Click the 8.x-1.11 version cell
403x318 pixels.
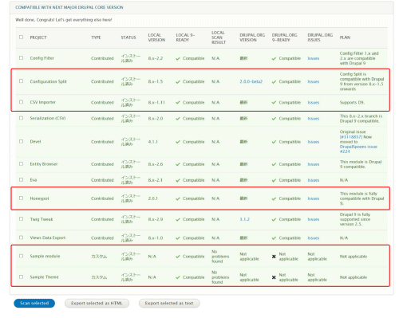pos(156,103)
